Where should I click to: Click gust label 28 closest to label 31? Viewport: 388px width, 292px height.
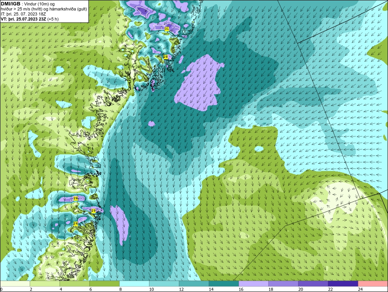tap(166, 57)
